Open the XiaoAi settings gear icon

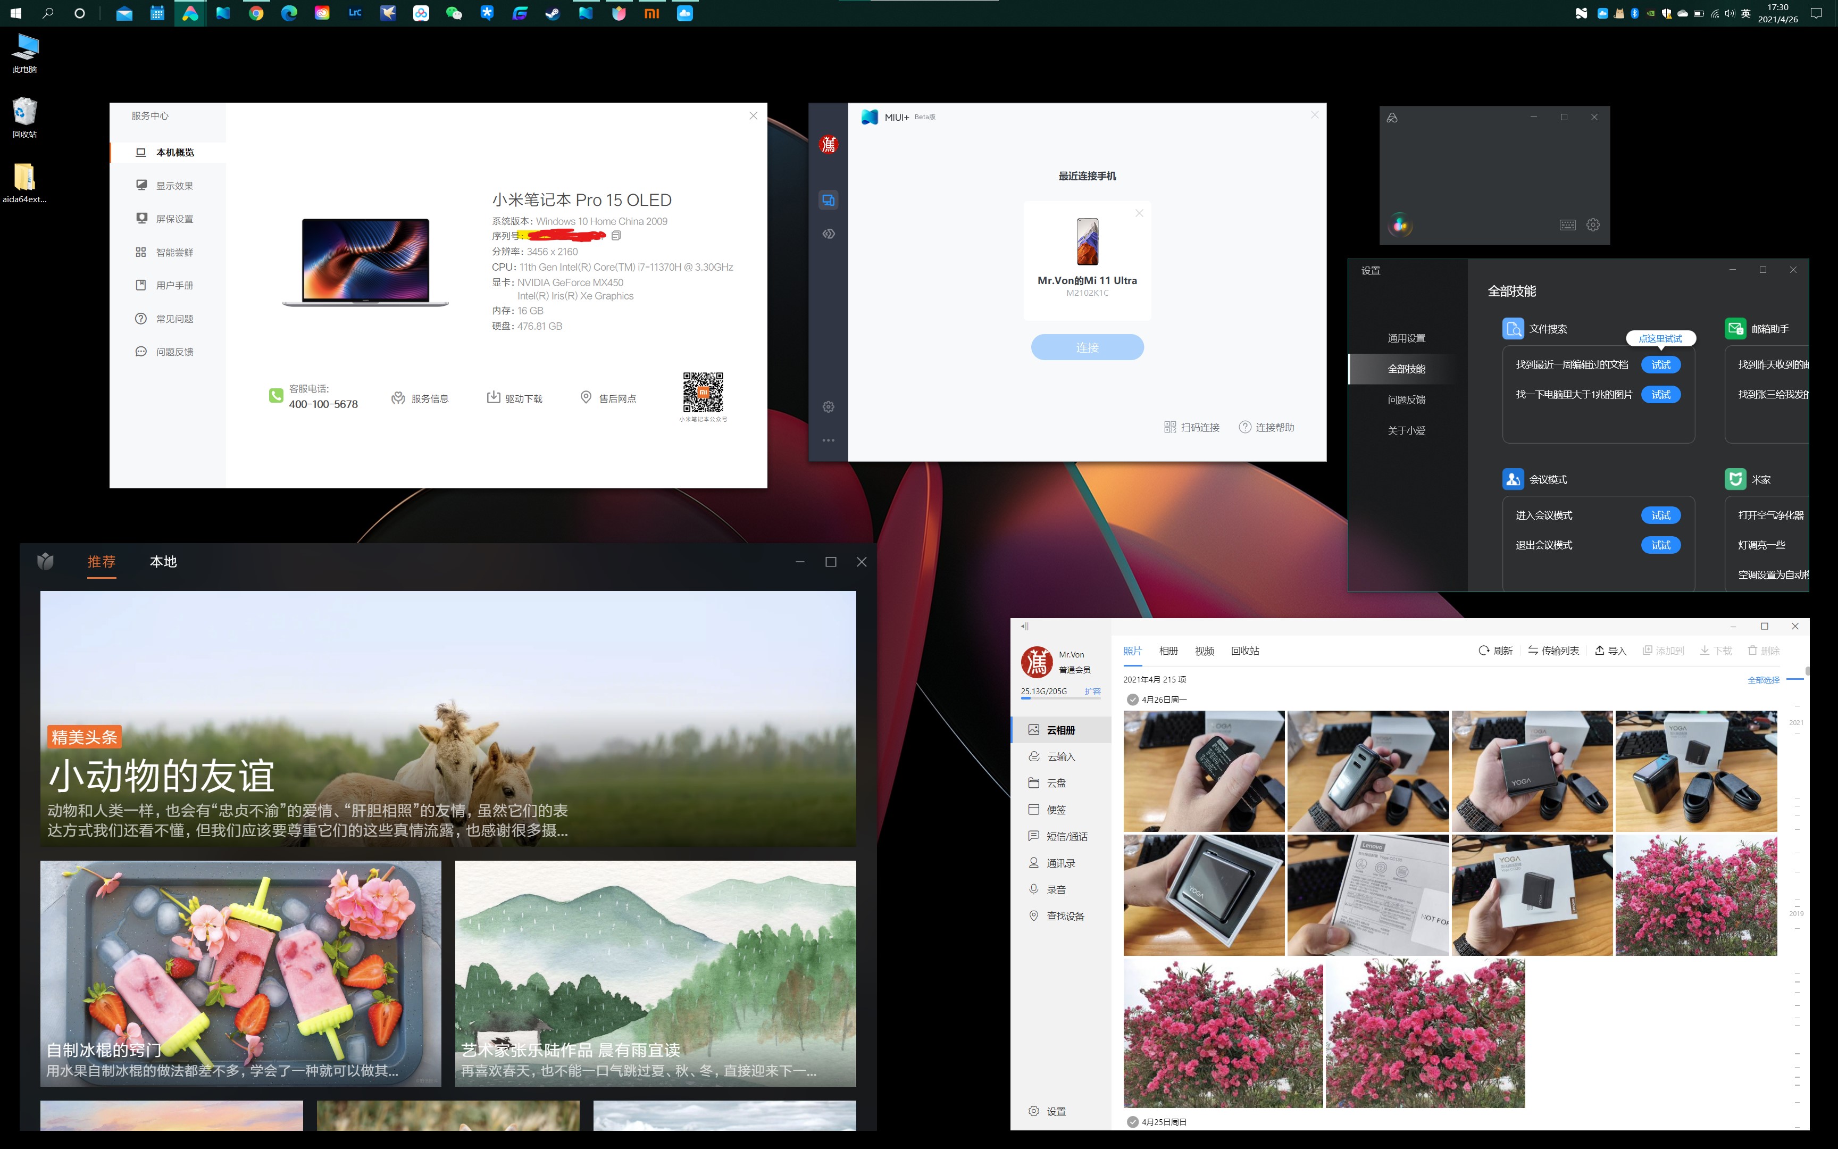tap(1593, 225)
